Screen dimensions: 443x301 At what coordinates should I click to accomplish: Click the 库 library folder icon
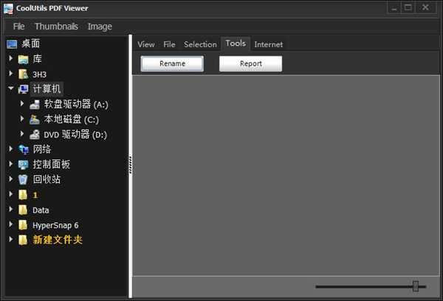23,59
